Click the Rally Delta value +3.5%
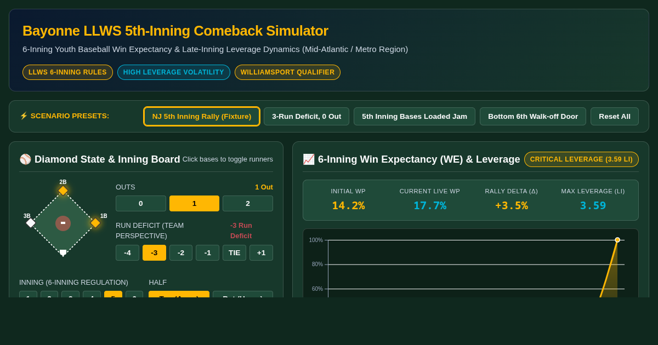This screenshot has width=658, height=345. point(512,205)
